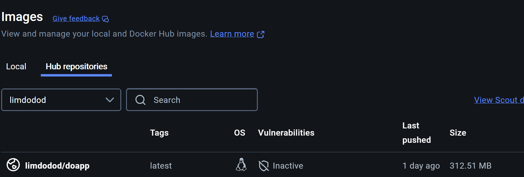Select the Hub repositories tab
The width and height of the screenshot is (524, 177).
(76, 67)
